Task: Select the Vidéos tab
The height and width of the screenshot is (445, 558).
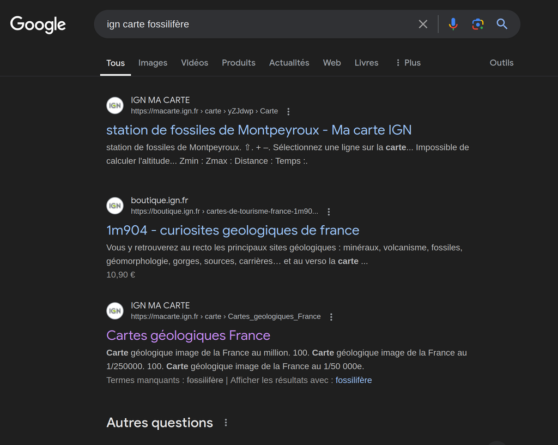Action: click(x=195, y=63)
